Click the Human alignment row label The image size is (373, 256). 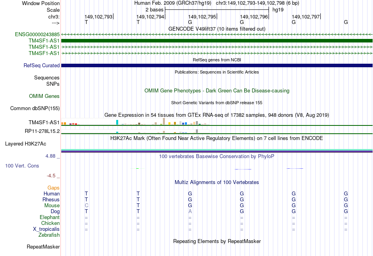(x=51, y=193)
